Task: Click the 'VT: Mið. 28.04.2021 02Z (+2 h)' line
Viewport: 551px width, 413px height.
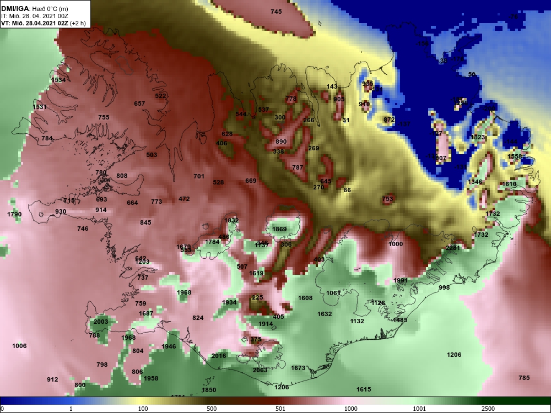Action: 43,24
